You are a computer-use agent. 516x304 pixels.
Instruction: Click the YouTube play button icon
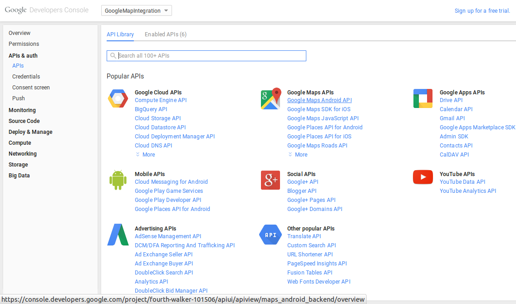tap(423, 177)
